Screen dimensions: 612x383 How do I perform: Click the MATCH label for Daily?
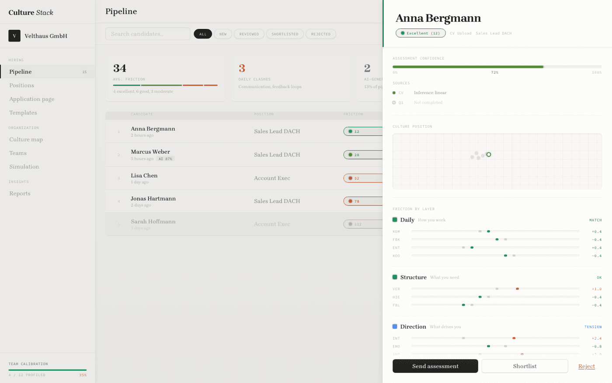click(595, 220)
